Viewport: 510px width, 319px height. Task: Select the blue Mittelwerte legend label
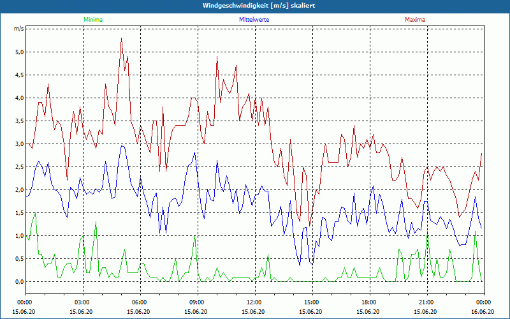click(x=254, y=20)
